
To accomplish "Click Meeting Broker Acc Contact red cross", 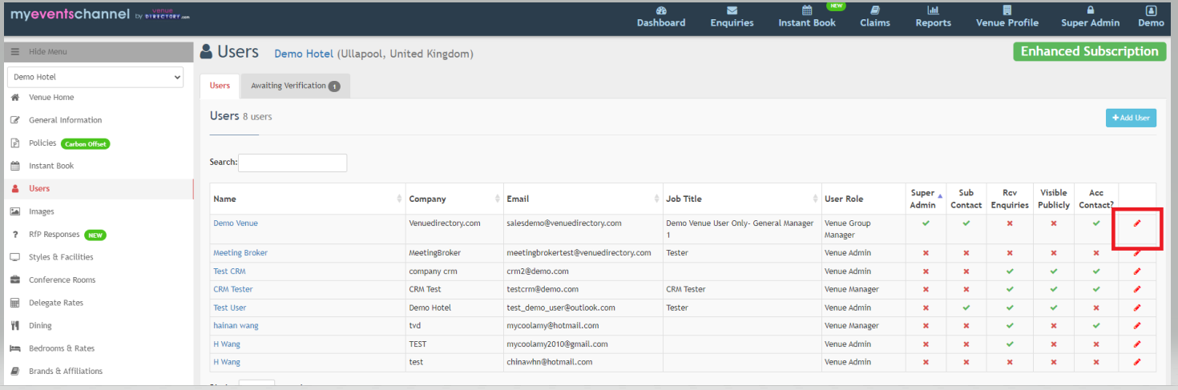I will [x=1096, y=253].
